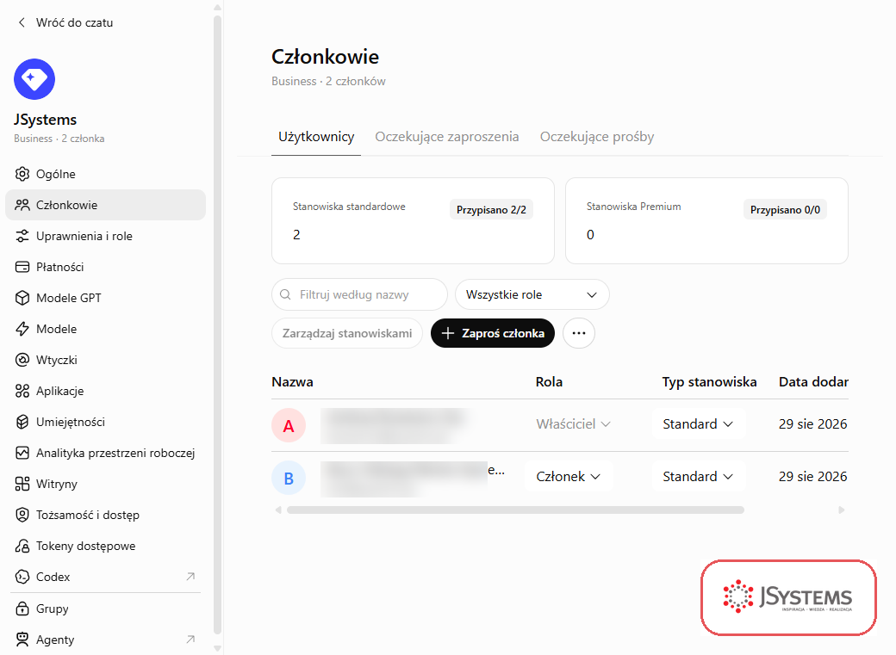
Task: Switch to Oczekujące zaproszenia tab
Action: coord(447,137)
